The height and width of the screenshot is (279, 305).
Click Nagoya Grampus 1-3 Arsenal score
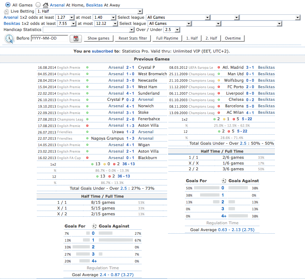(x=130, y=139)
